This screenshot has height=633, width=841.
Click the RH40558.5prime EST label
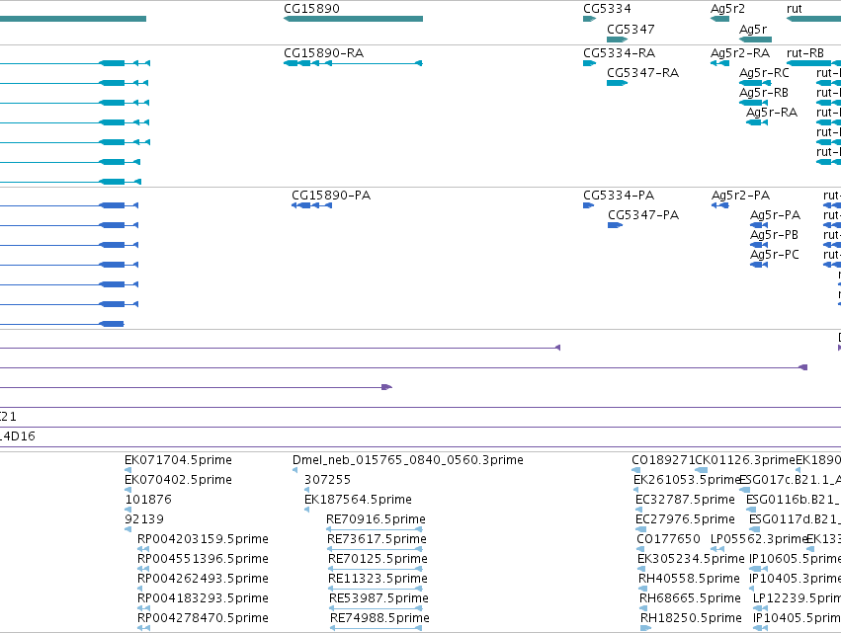tap(689, 579)
